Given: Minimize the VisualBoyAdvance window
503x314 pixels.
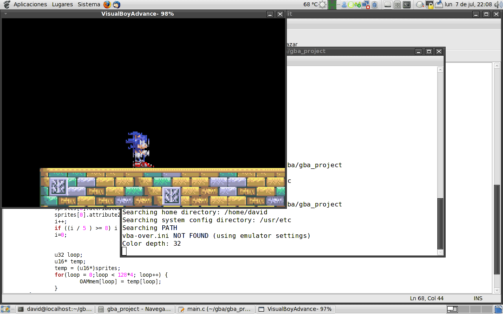Looking at the screenshot, I should (x=270, y=14).
